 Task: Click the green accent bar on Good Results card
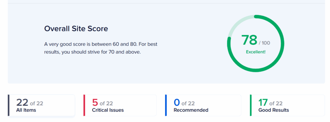pyautogui.click(x=251, y=105)
